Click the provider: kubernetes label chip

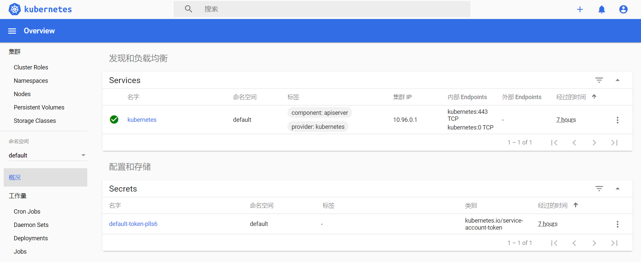coord(318,127)
